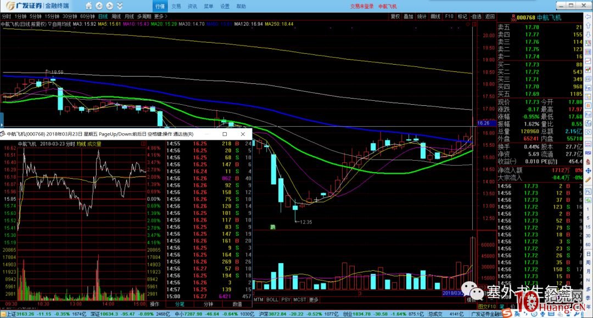Select the PSY indicator tab
The image size is (593, 318).
click(x=286, y=299)
